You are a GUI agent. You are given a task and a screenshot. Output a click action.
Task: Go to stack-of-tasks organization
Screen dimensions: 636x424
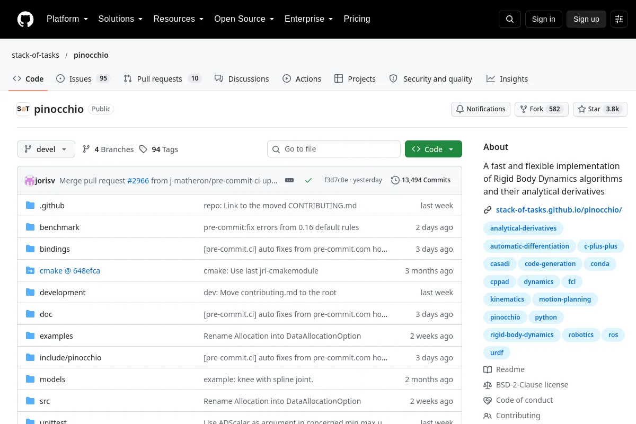(36, 55)
